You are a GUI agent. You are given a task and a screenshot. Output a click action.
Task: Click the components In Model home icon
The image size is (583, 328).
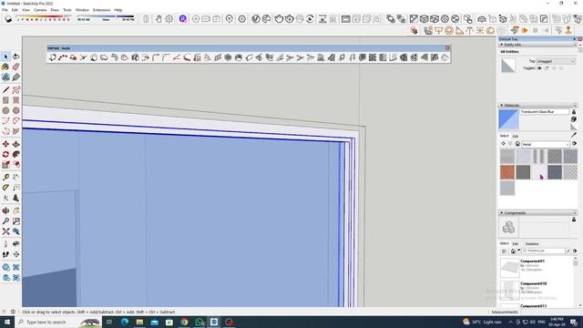point(513,251)
